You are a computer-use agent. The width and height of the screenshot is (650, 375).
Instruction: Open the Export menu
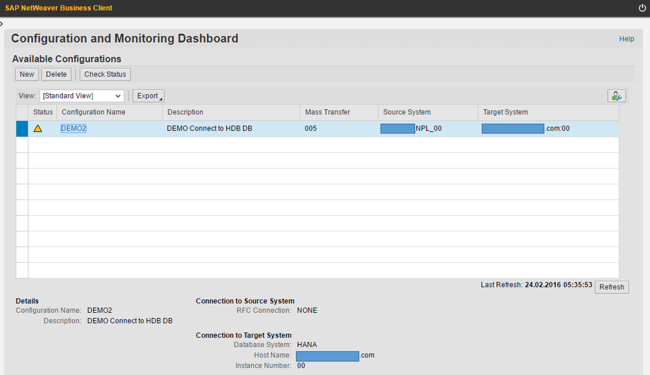coord(148,96)
